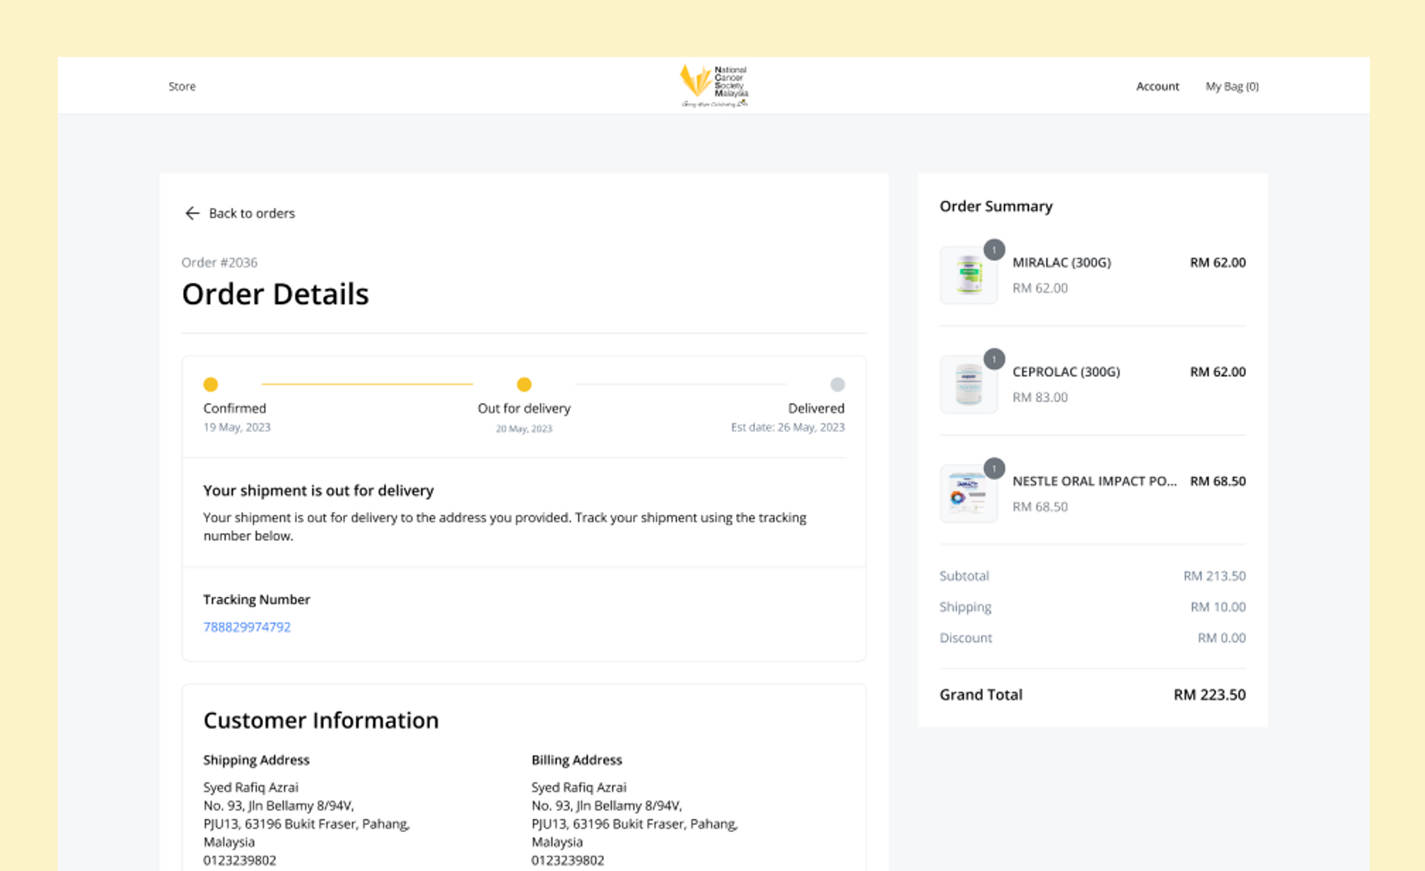Viewport: 1425px width, 871px height.
Task: Click the Miralac product thumbnail
Action: pyautogui.click(x=968, y=275)
